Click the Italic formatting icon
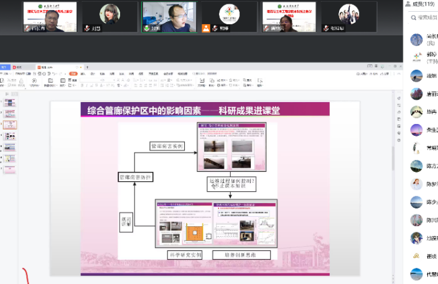This screenshot has height=284, width=438. (x=86, y=85)
